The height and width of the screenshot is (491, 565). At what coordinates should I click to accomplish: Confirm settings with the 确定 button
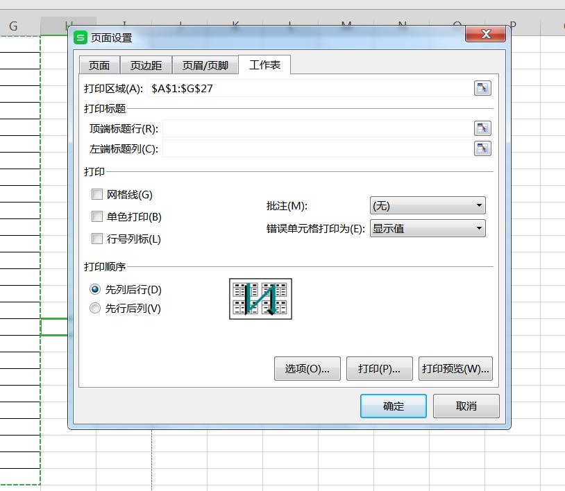[393, 406]
